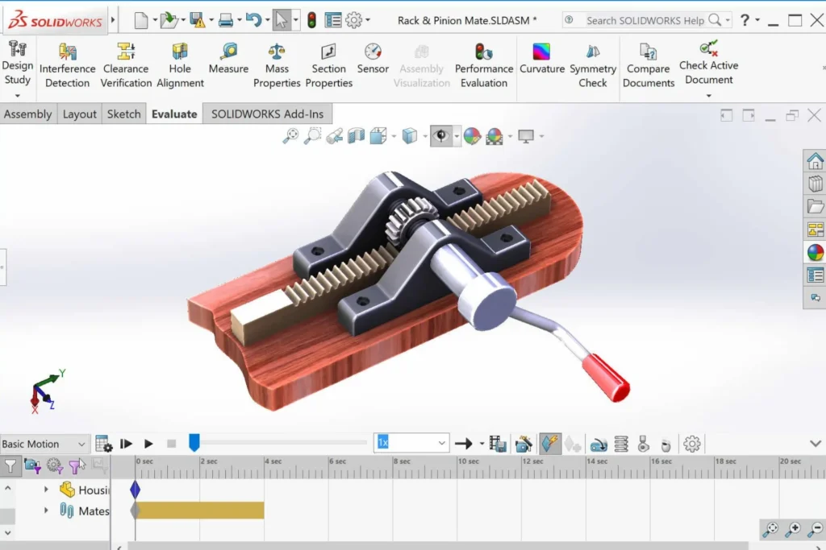Expand Design Study dropdown arrow

[18, 96]
